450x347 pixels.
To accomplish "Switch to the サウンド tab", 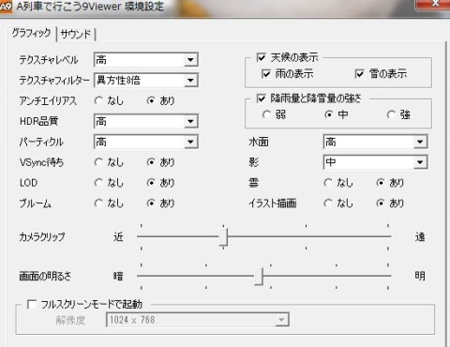I will [76, 34].
